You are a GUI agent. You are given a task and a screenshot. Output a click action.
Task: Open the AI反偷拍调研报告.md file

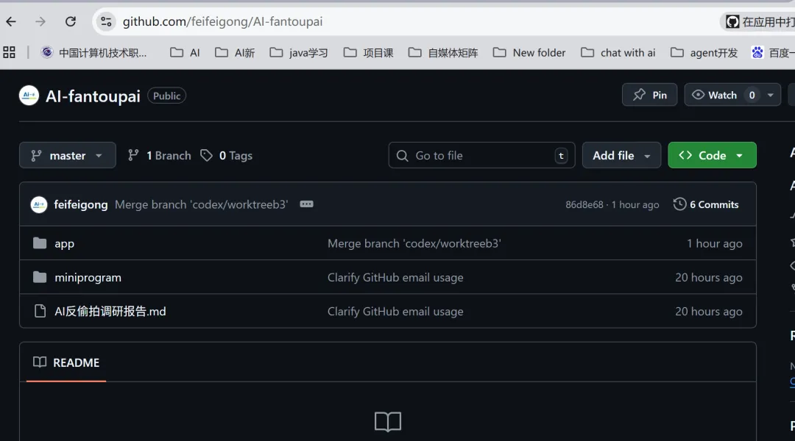pos(110,312)
